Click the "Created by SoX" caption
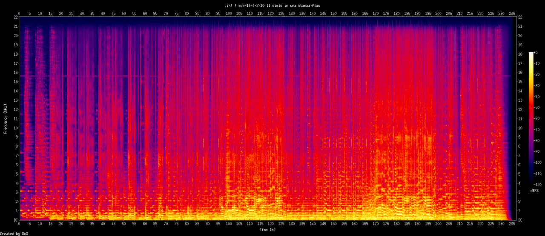 pos(14,234)
